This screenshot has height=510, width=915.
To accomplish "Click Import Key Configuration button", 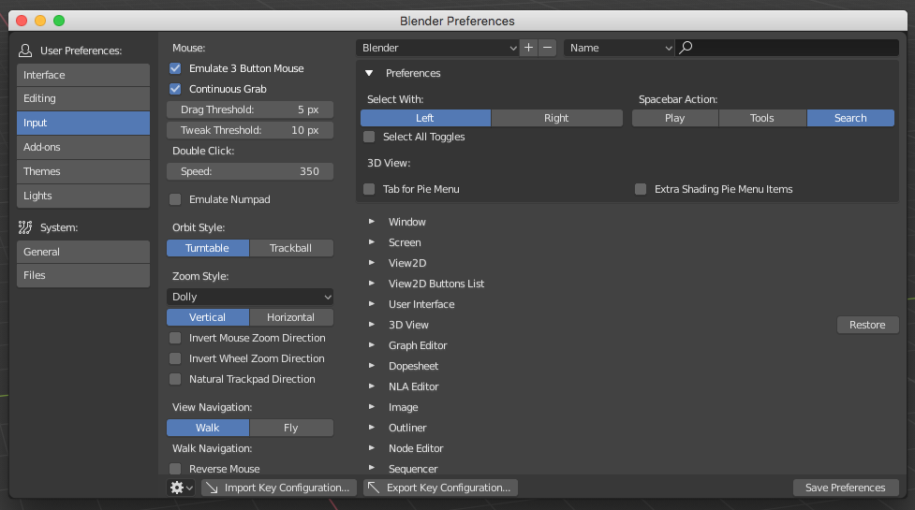I will (279, 488).
